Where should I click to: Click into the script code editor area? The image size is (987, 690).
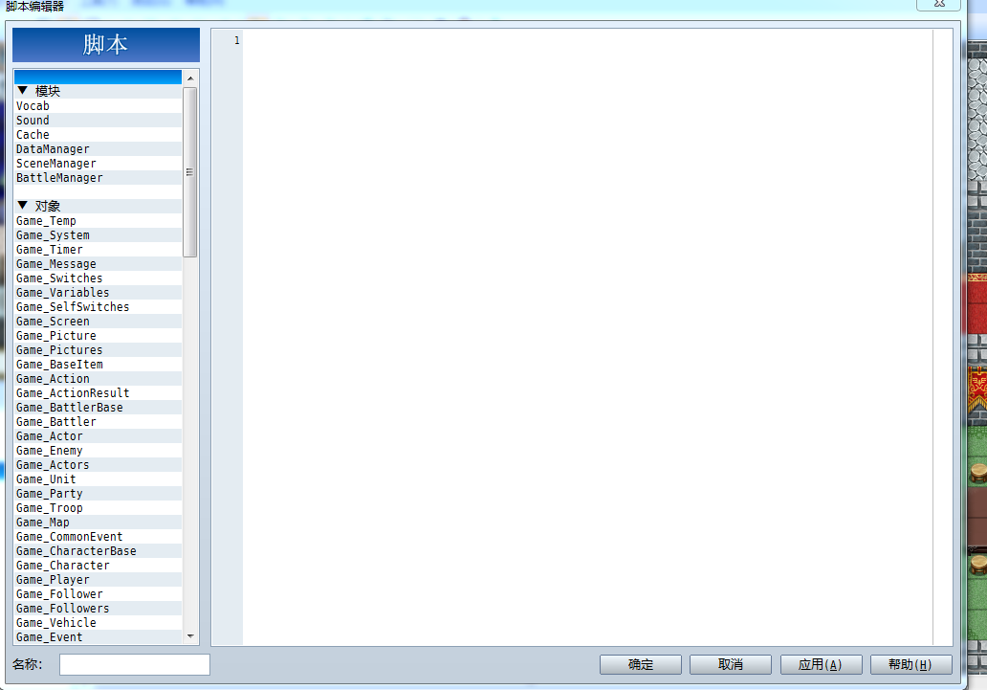587,337
